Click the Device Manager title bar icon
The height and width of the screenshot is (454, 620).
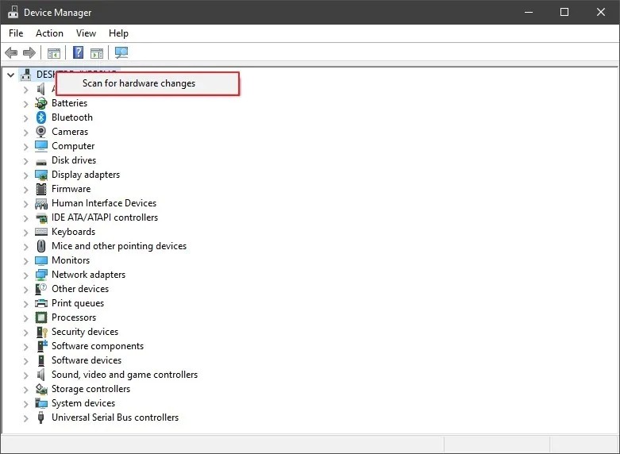tap(13, 12)
